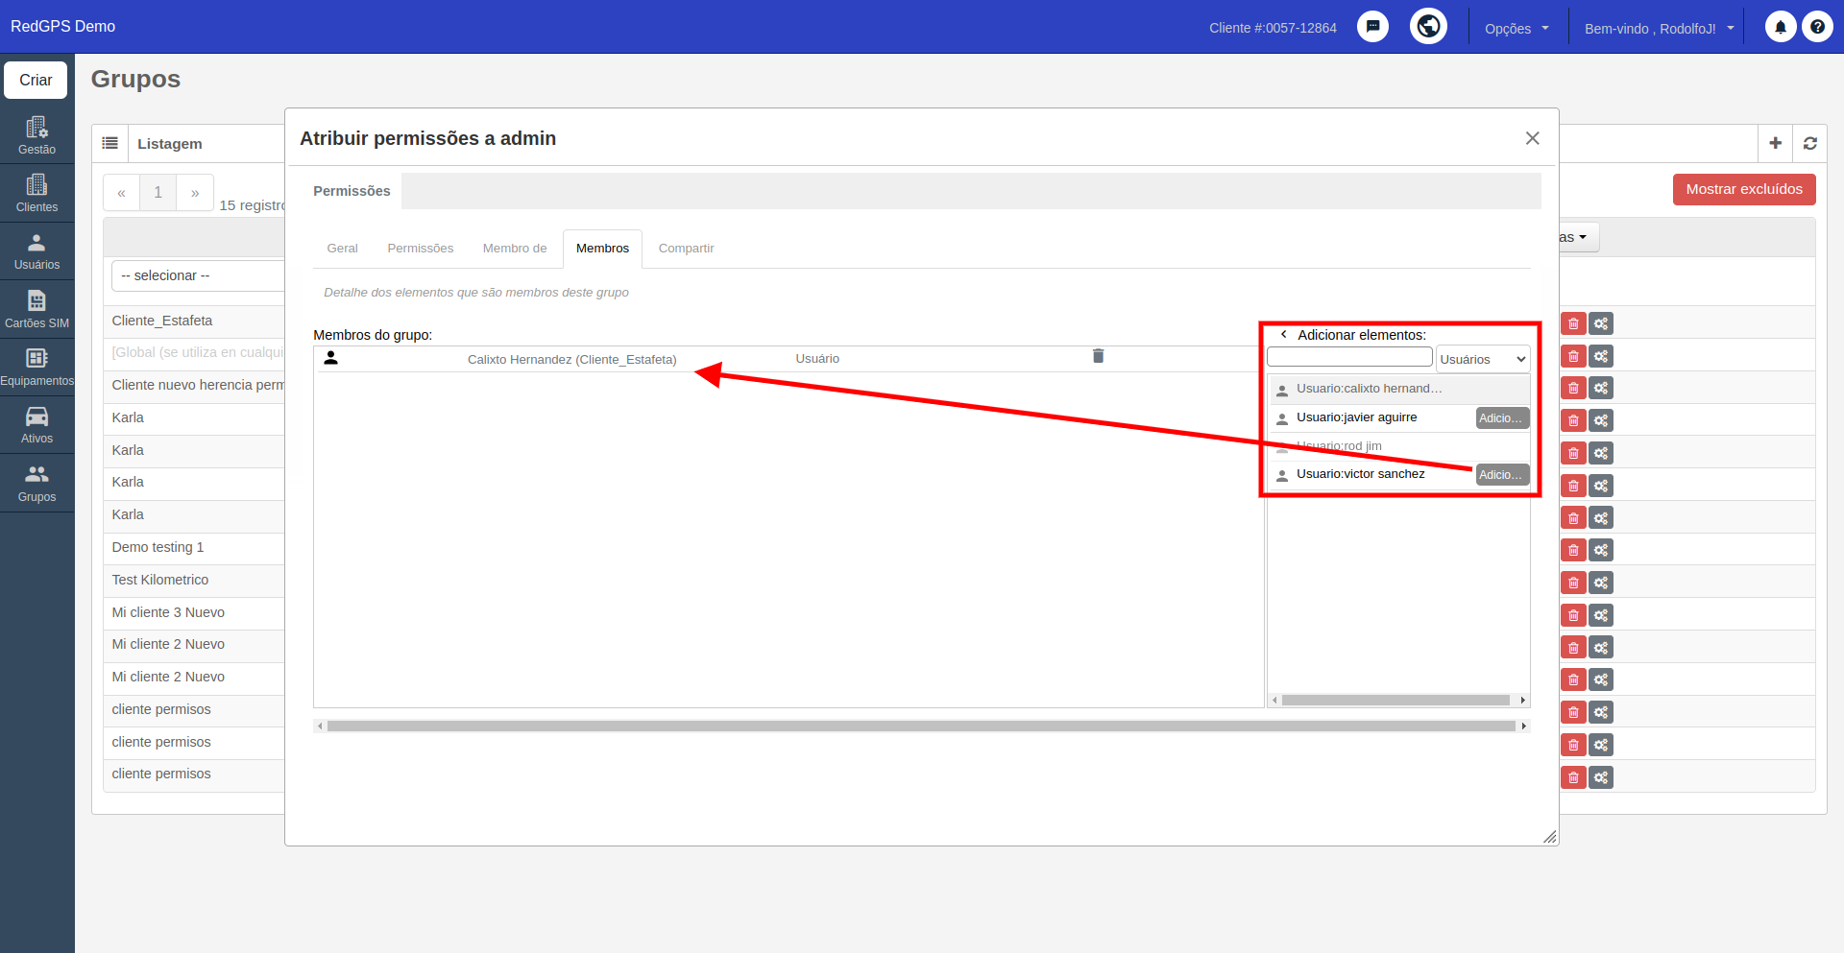Open the -- selecionar -- filter dropdown
This screenshot has width=1844, height=953.
(x=198, y=275)
